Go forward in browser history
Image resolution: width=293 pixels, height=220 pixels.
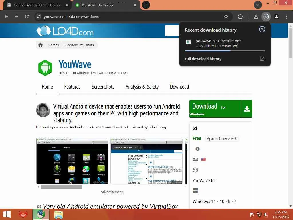coord(17,17)
